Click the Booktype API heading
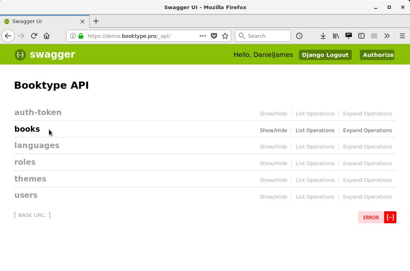This screenshot has width=410, height=271. tap(51, 86)
